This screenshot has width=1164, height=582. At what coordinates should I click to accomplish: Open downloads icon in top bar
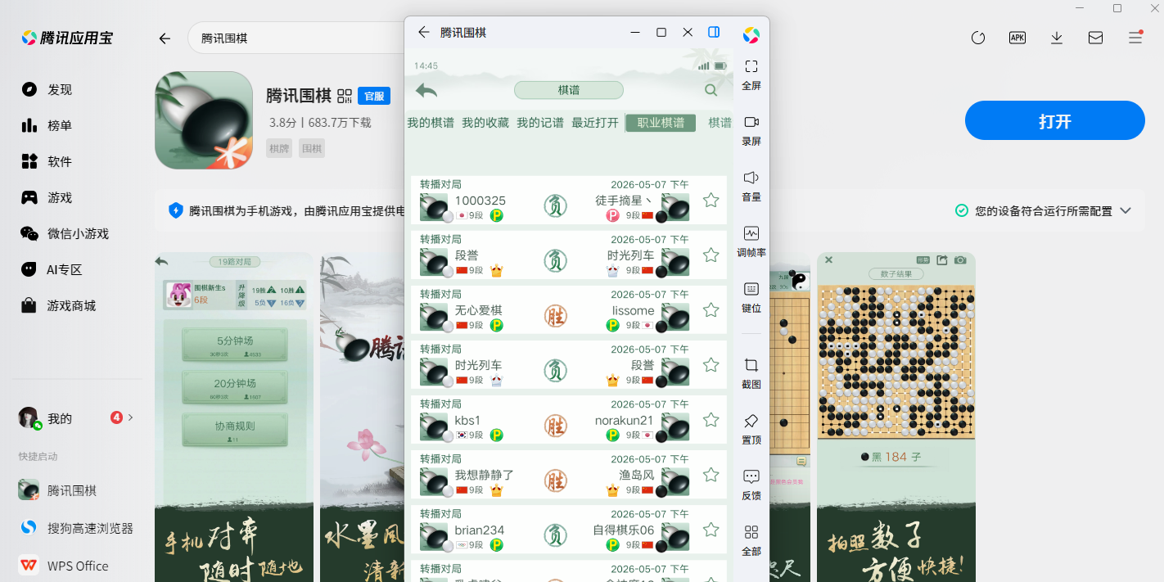tap(1057, 38)
